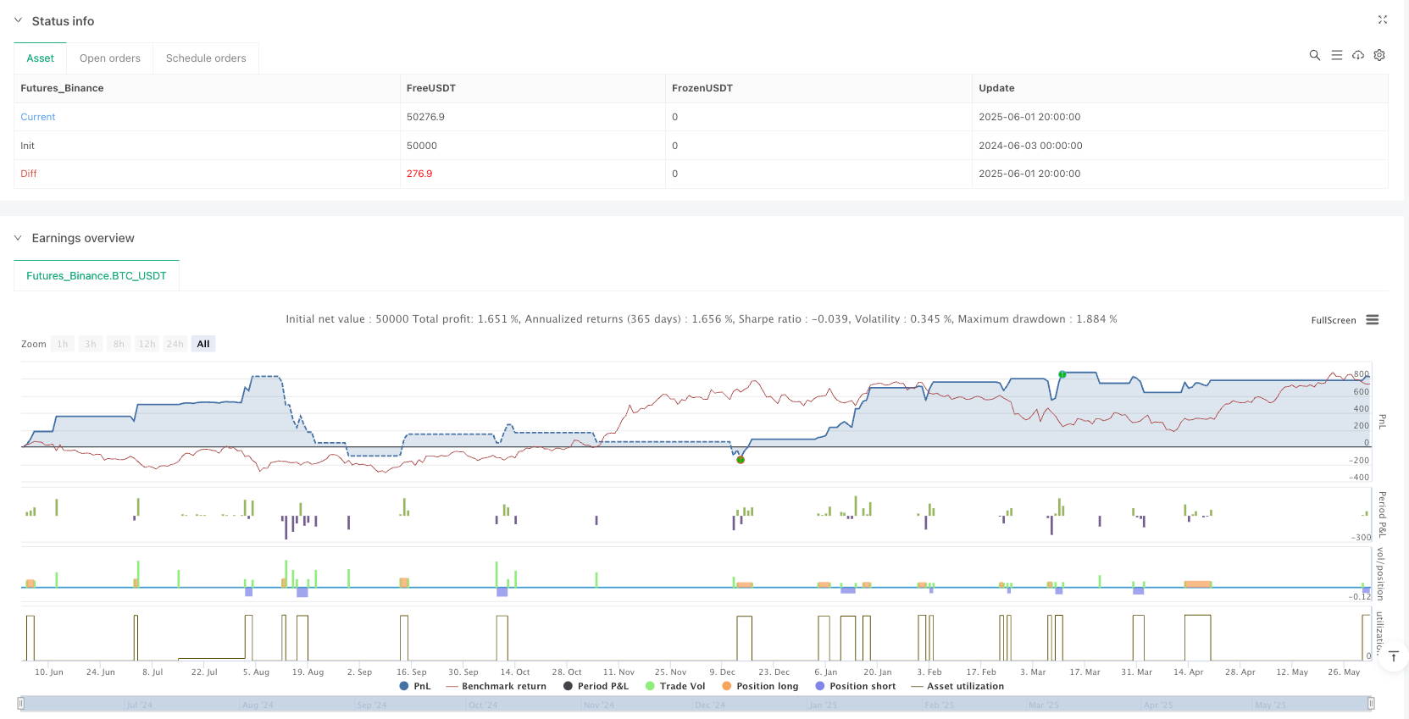The height and width of the screenshot is (719, 1409).
Task: Open the chart hamburger context menu
Action: (1373, 320)
